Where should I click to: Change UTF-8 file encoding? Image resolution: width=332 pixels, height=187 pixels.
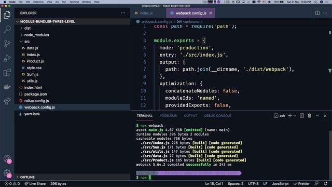point(253,183)
